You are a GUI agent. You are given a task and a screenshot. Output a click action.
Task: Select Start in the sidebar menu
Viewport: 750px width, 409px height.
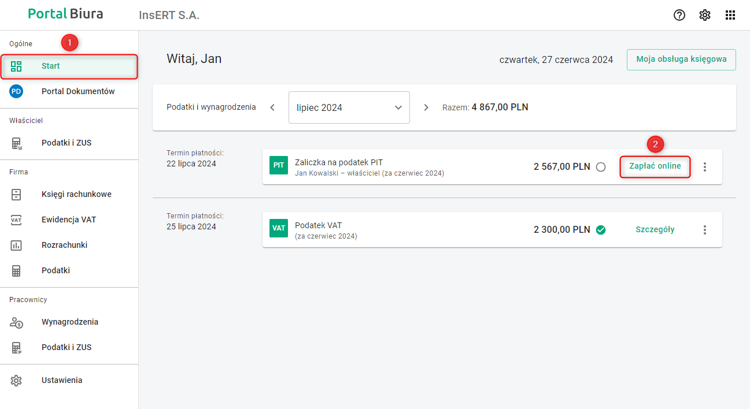click(x=51, y=66)
